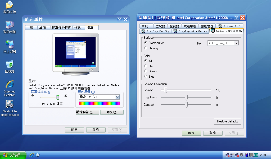Click the Gamma slider thumb
This screenshot has width=271, height=159.
(166, 90)
